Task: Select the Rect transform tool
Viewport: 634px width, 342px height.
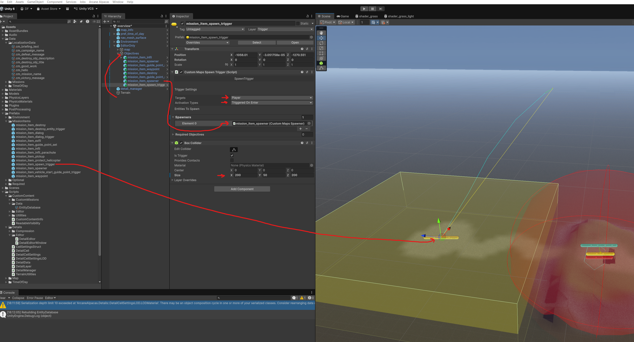Action: tap(321, 53)
